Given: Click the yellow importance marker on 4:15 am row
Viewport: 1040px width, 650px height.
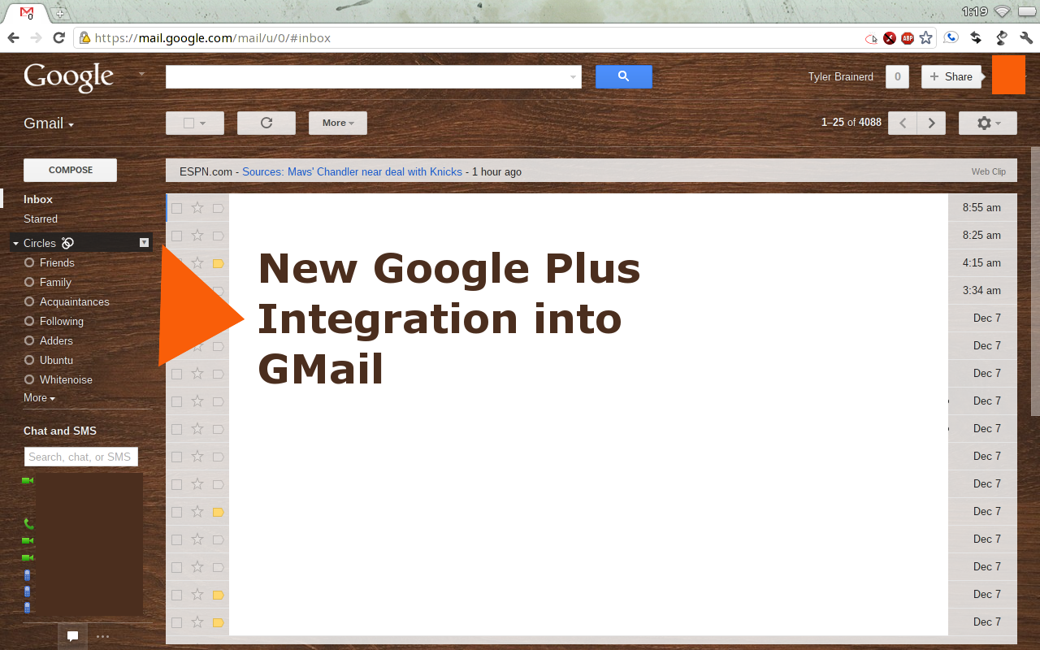Looking at the screenshot, I should coord(218,263).
